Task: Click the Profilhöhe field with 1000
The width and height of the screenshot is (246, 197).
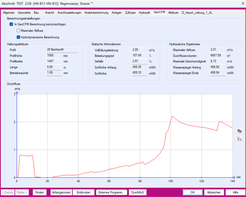Action: pos(54,56)
